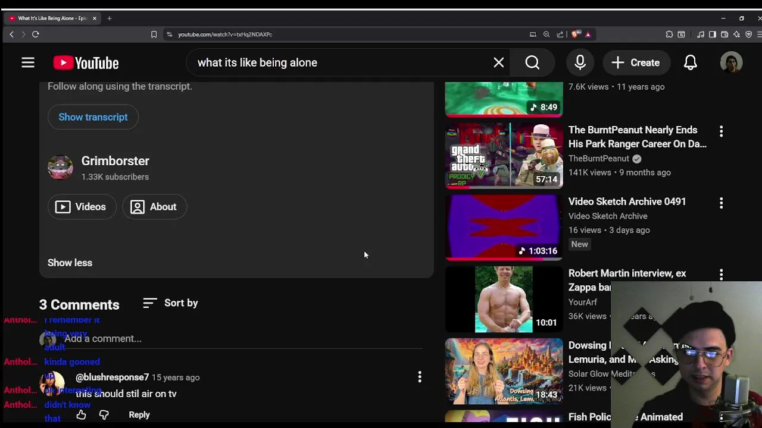
Task: Open the Brave VPN shield icon
Action: 748,34
